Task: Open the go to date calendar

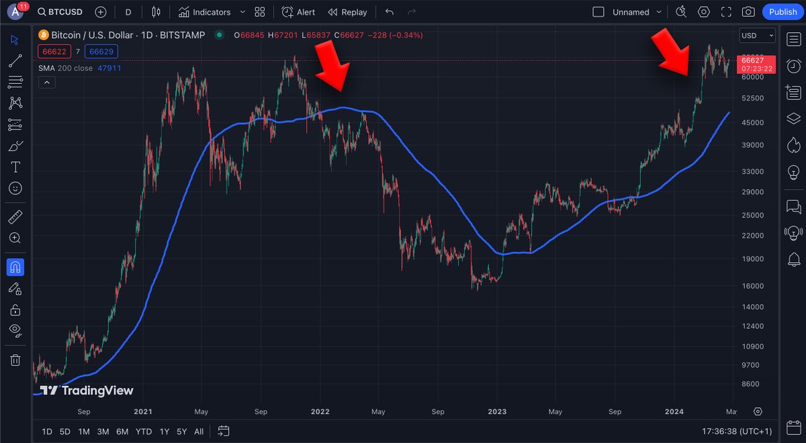Action: [x=224, y=431]
